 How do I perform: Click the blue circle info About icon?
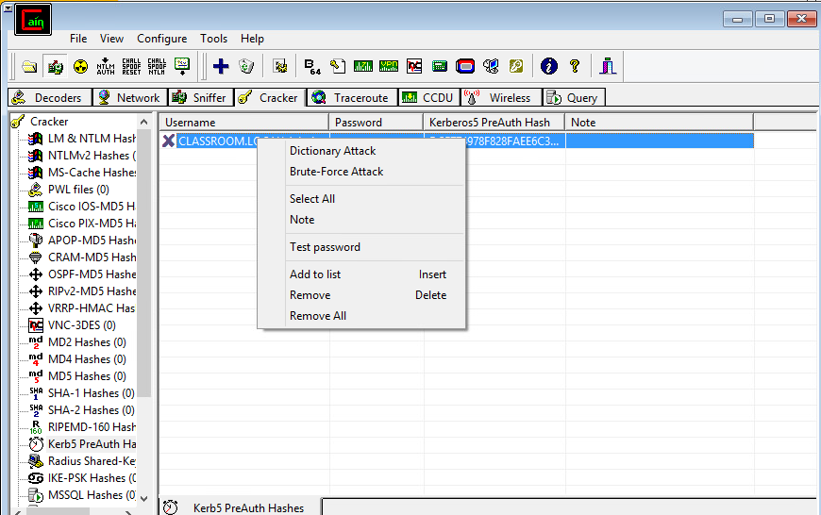(x=548, y=66)
